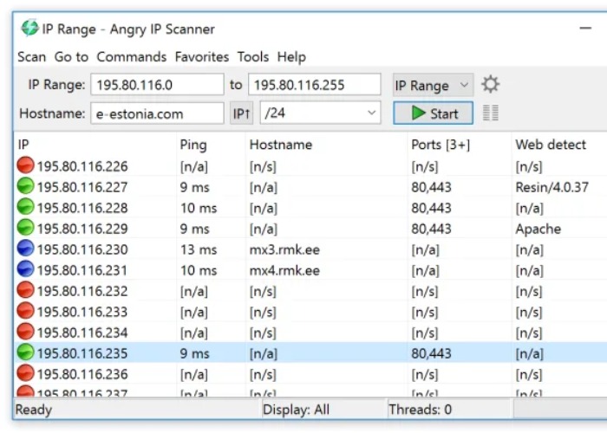Sort by the Web detect column header
Screen dimensions: 607x433
coord(559,145)
